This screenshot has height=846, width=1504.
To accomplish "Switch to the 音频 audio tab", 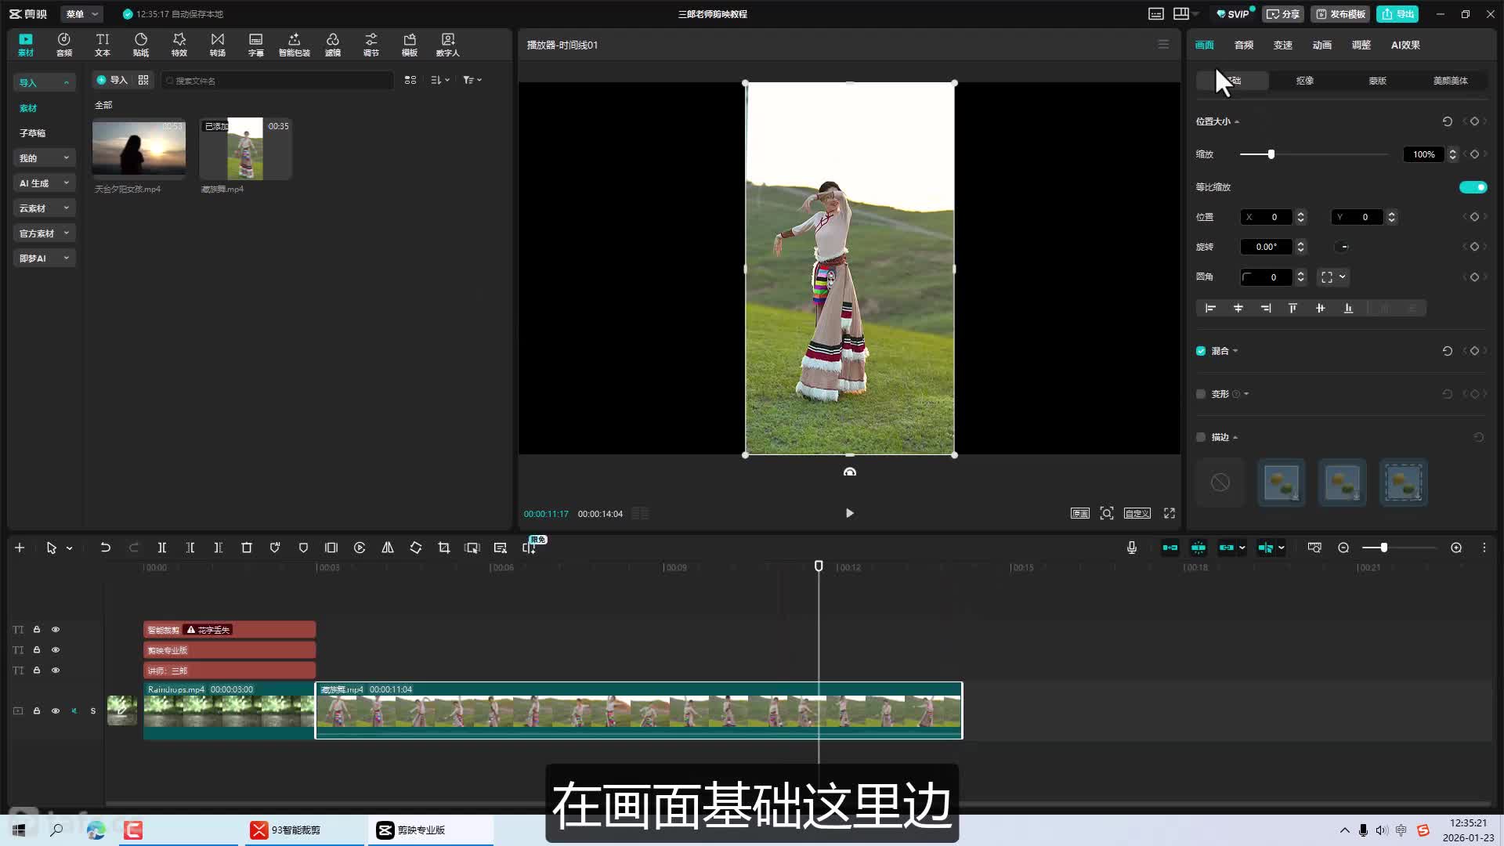I will coord(1243,45).
